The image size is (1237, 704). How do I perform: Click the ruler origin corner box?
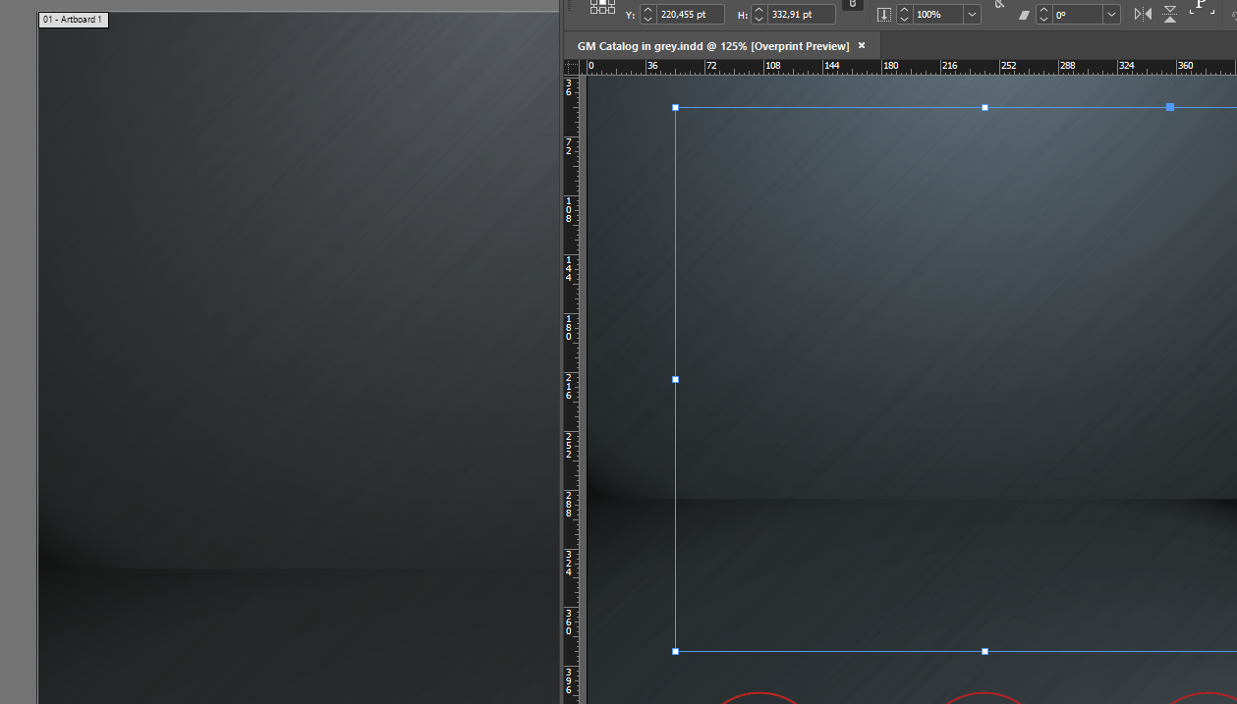(573, 67)
